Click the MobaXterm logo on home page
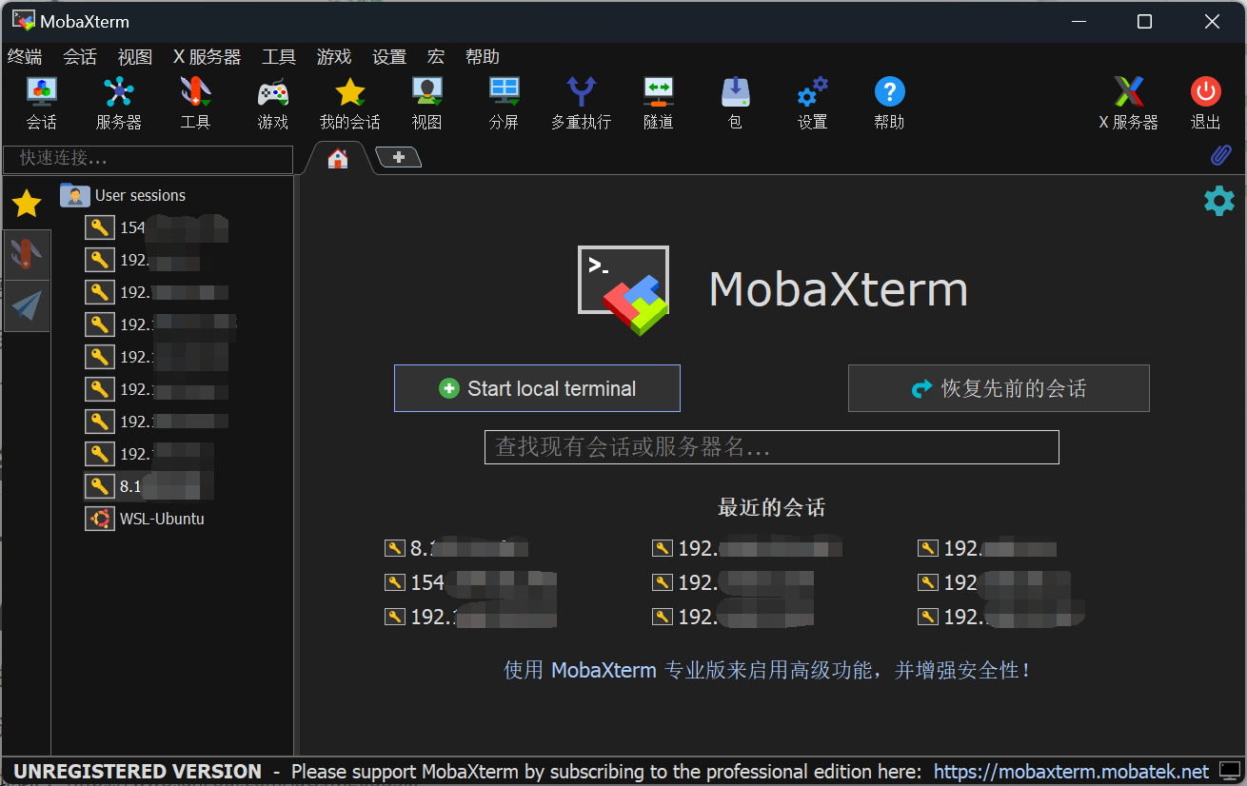Screen dimensions: 1247x786 (623, 290)
